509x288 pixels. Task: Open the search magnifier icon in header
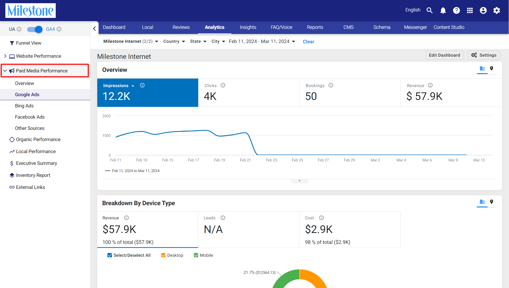point(429,10)
